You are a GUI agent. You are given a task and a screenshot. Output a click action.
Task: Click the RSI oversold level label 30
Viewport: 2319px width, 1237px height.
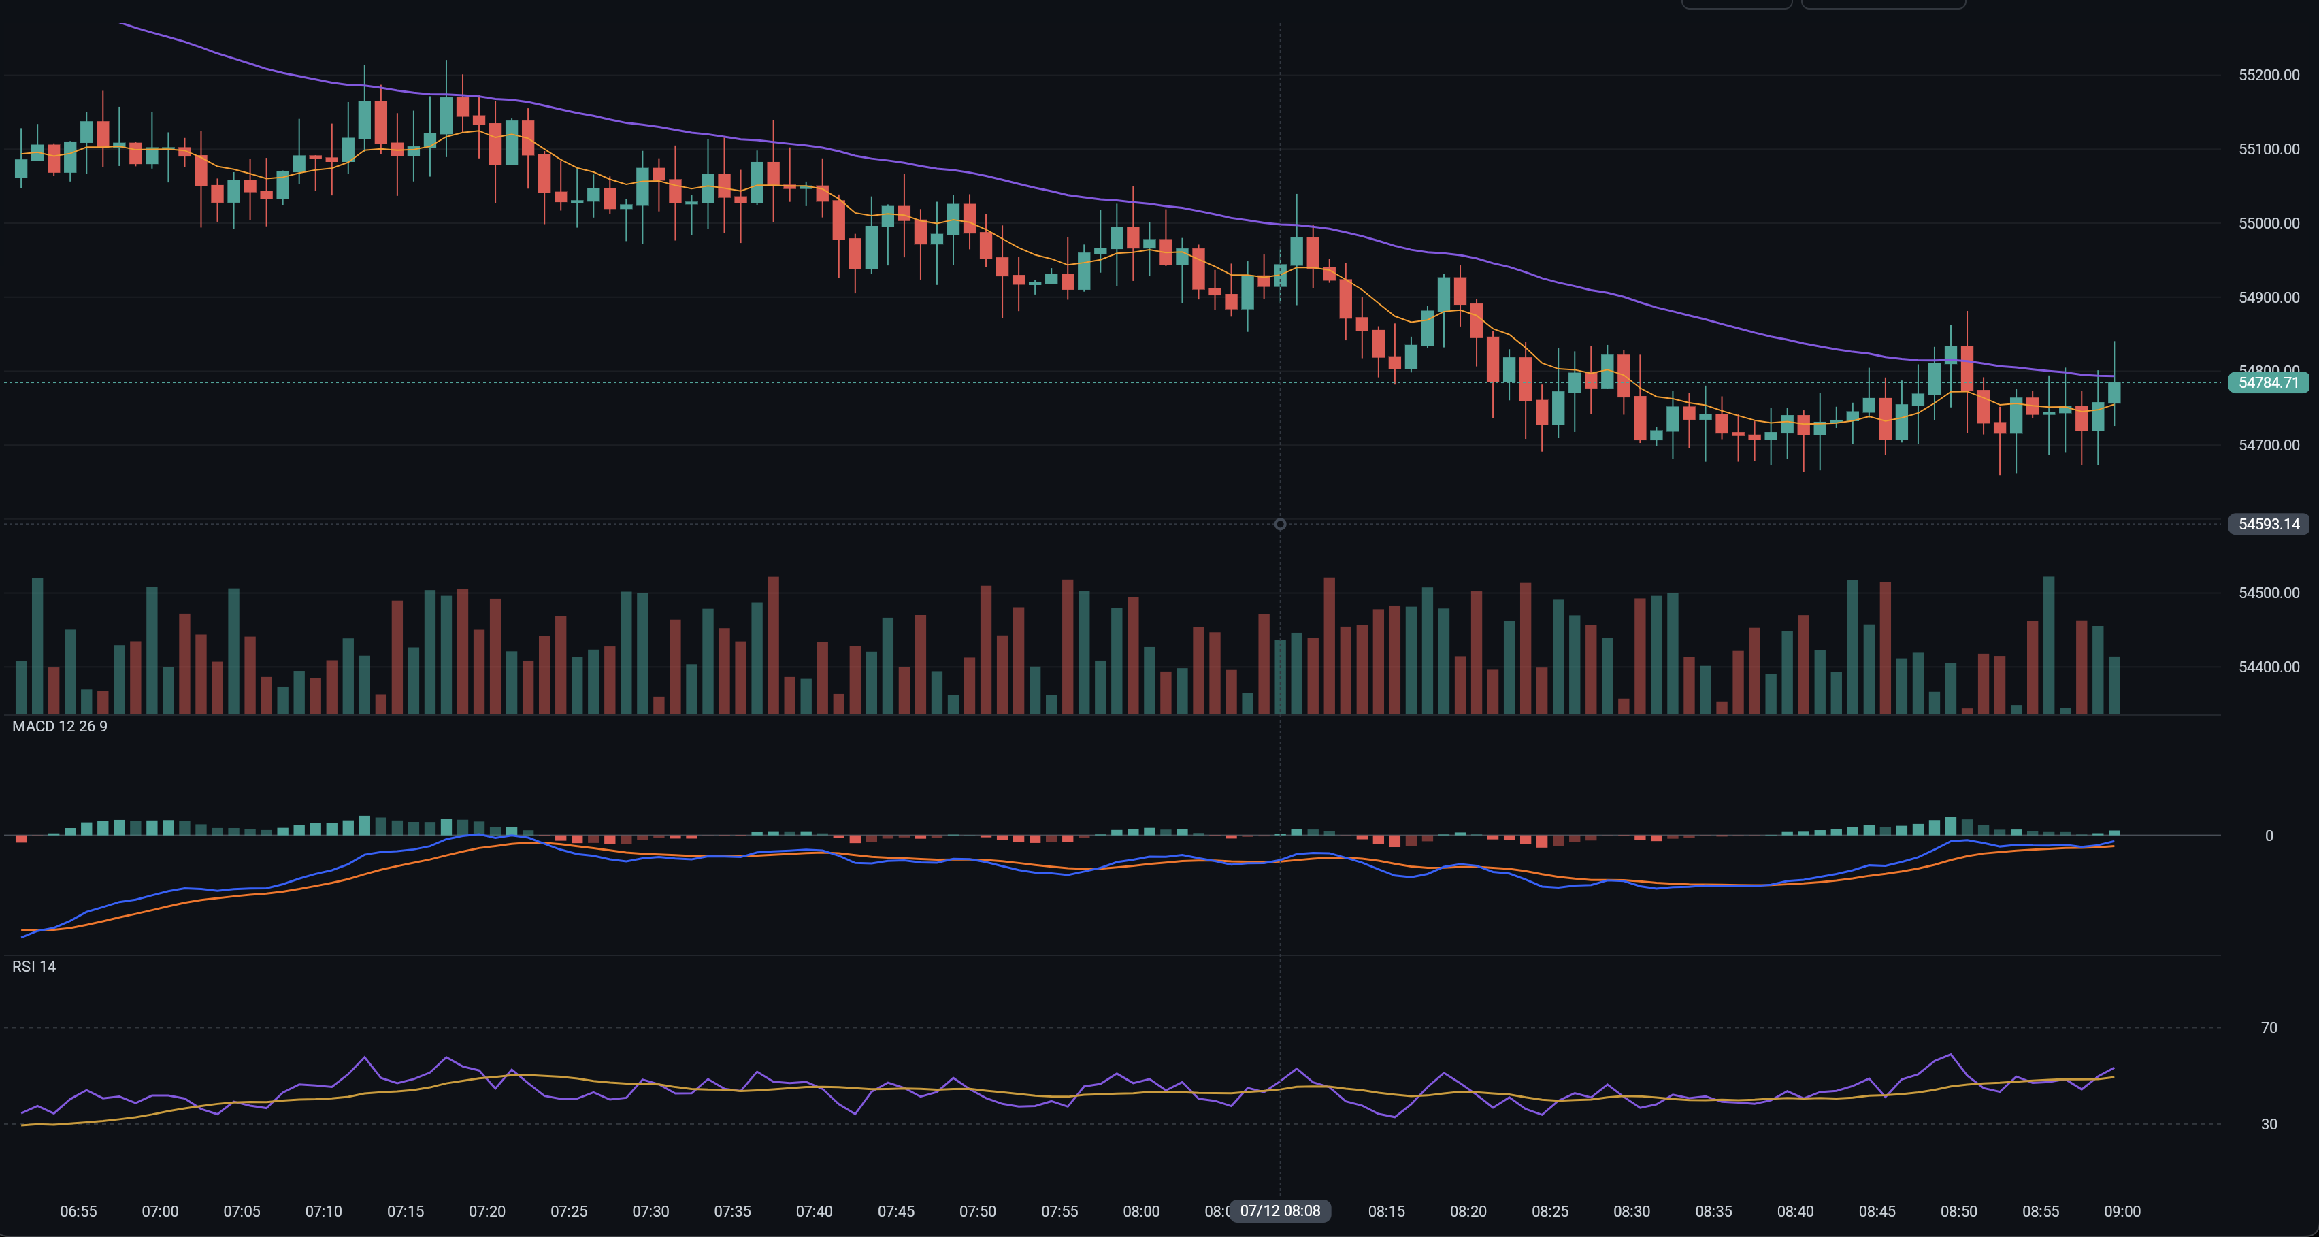pyautogui.click(x=2269, y=1123)
